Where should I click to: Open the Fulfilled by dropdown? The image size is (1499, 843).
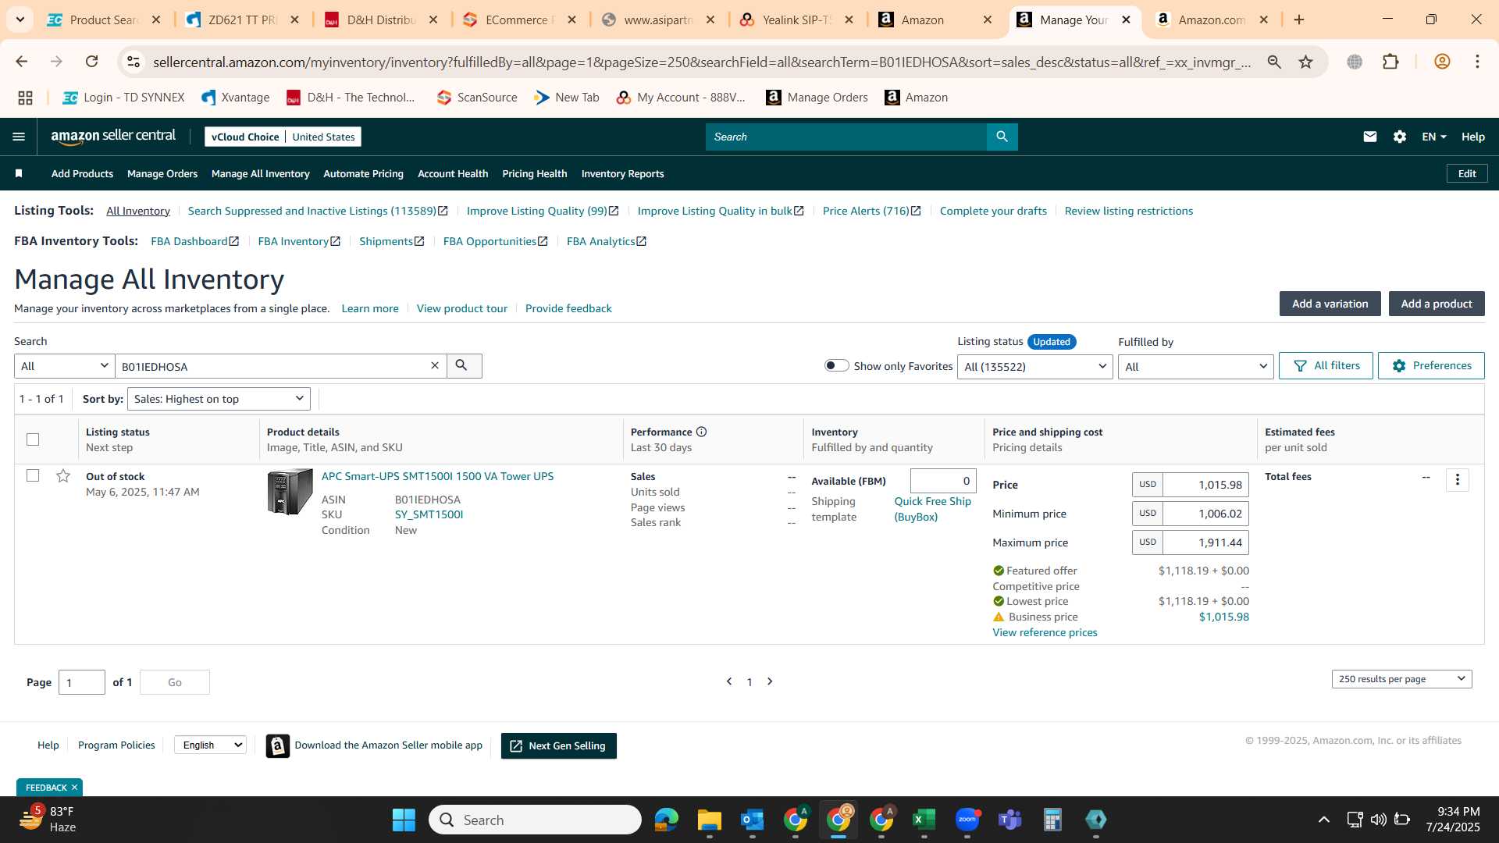1195,366
